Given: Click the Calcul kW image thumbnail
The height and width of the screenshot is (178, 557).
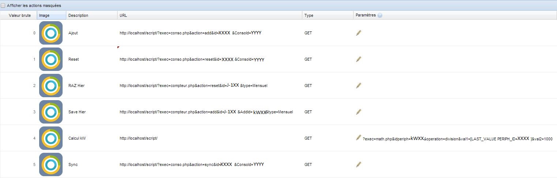Looking at the screenshot, I should point(51,138).
